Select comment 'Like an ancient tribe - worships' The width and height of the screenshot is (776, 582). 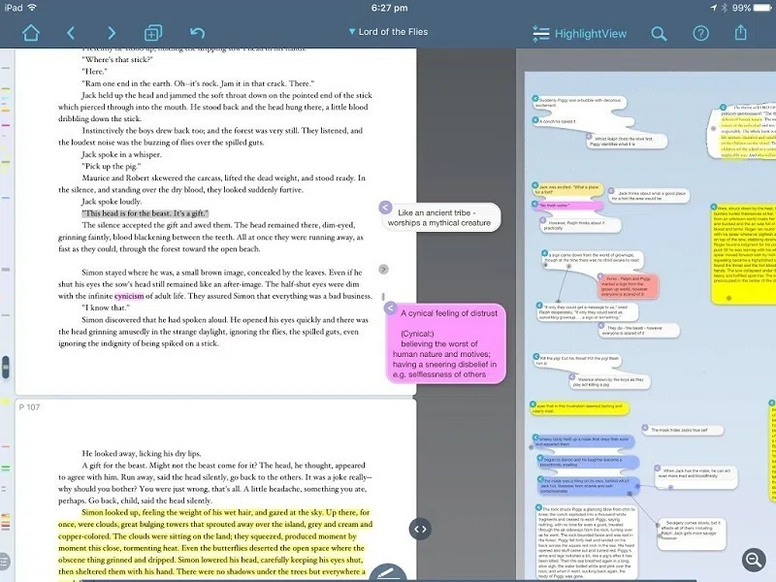440,217
